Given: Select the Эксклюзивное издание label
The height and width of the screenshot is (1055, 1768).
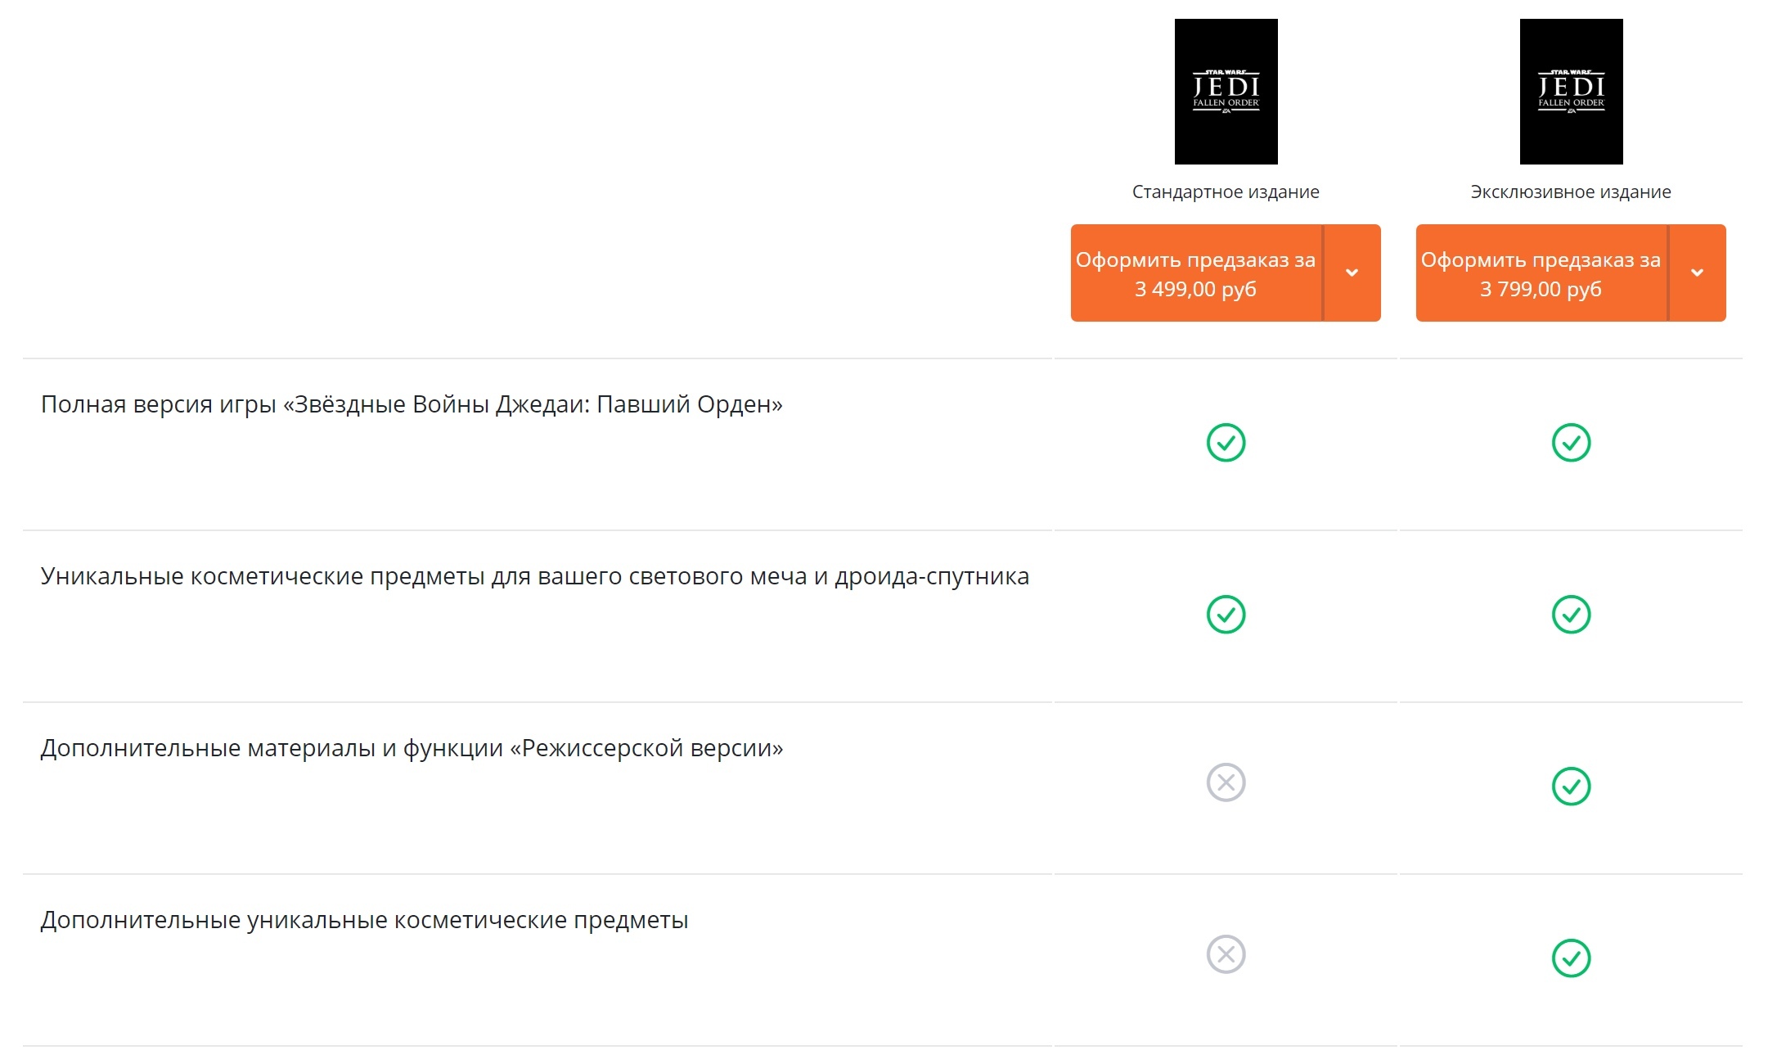Looking at the screenshot, I should (1571, 192).
